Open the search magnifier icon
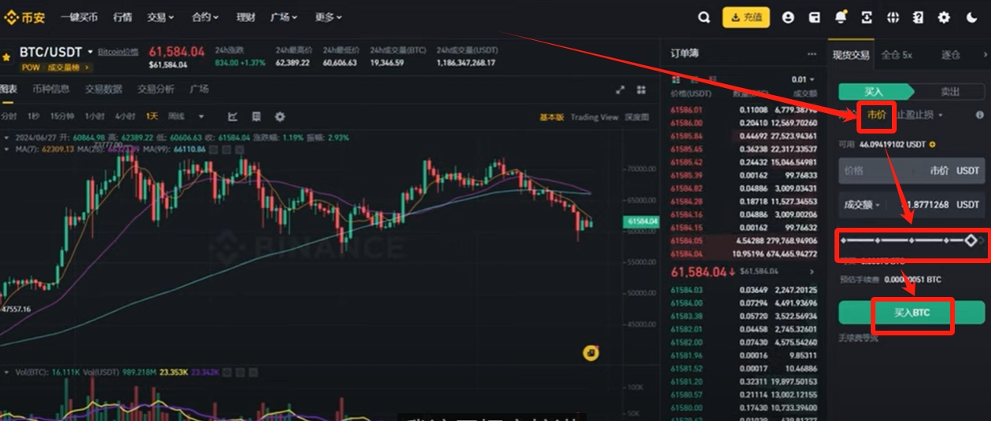Viewport: 991px width, 421px height. pos(704,17)
